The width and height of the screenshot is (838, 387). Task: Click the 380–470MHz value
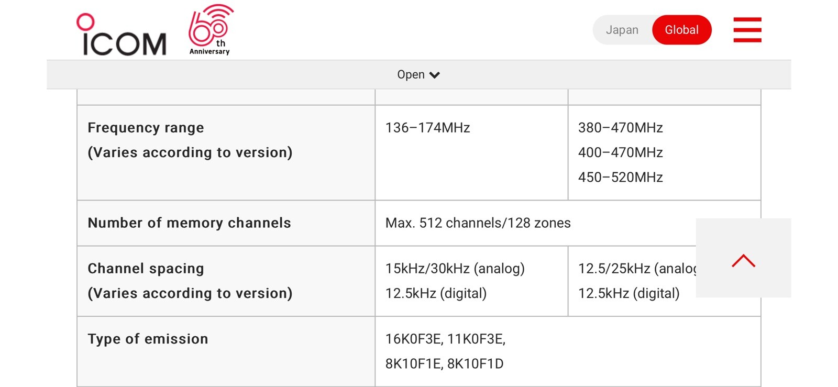621,128
